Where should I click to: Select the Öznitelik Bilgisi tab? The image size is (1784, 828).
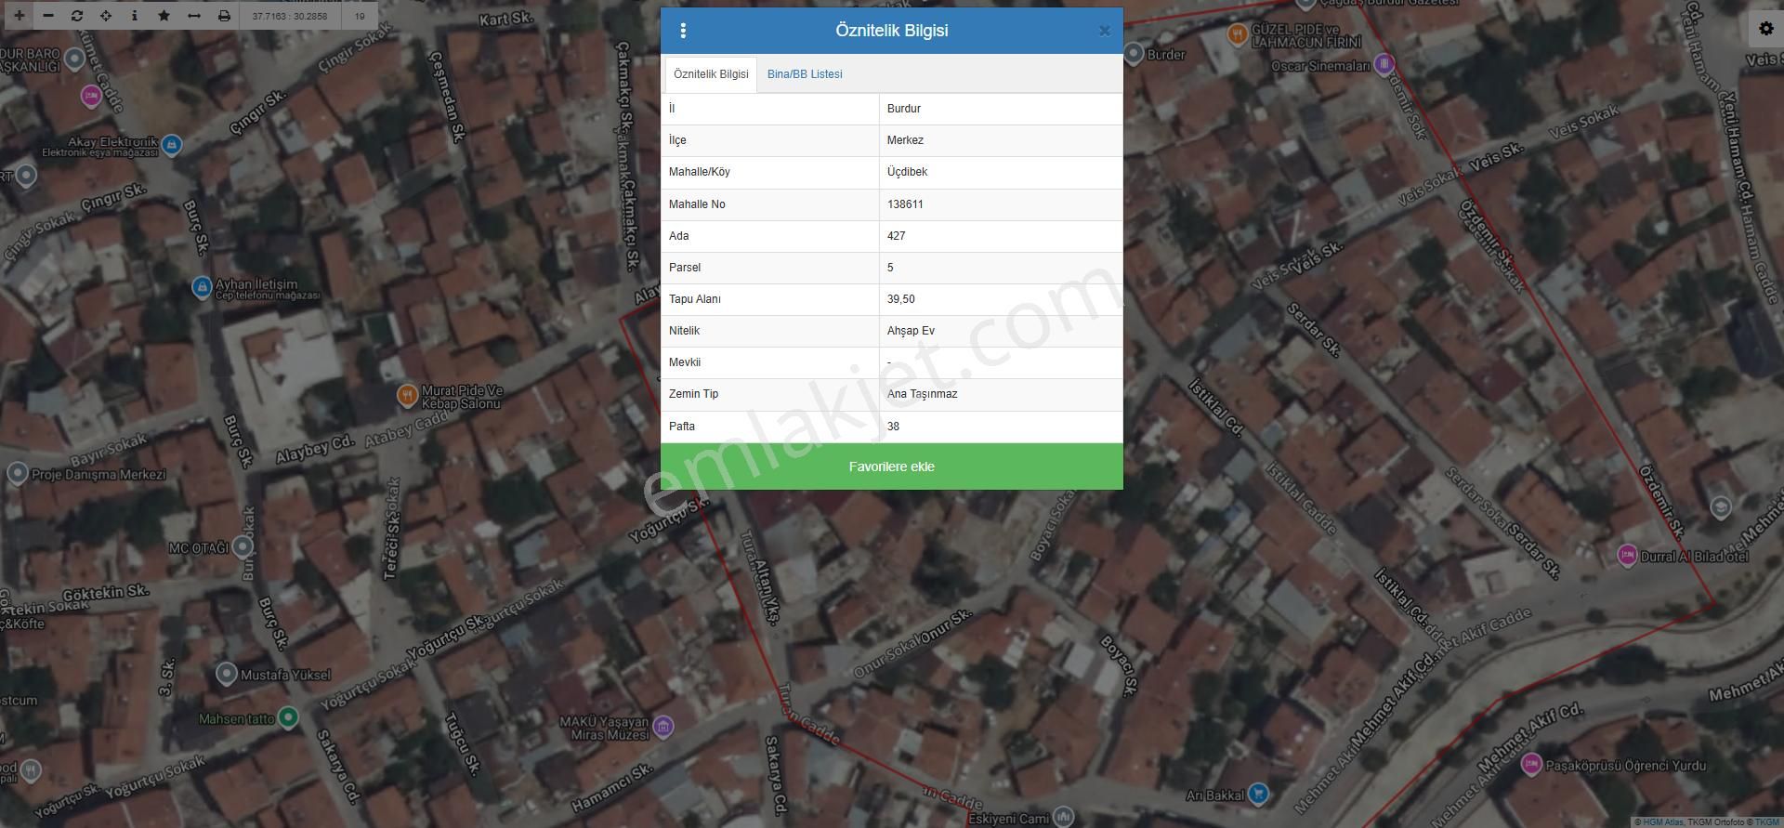(x=711, y=74)
